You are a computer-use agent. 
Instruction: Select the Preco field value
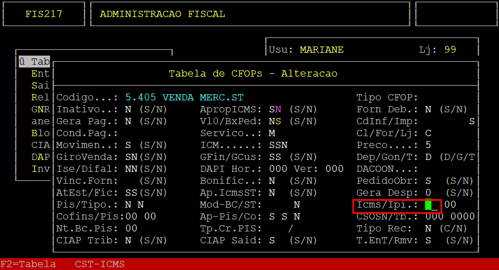coord(428,145)
